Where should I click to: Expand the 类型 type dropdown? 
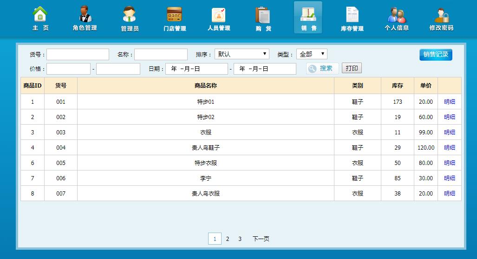[312, 54]
